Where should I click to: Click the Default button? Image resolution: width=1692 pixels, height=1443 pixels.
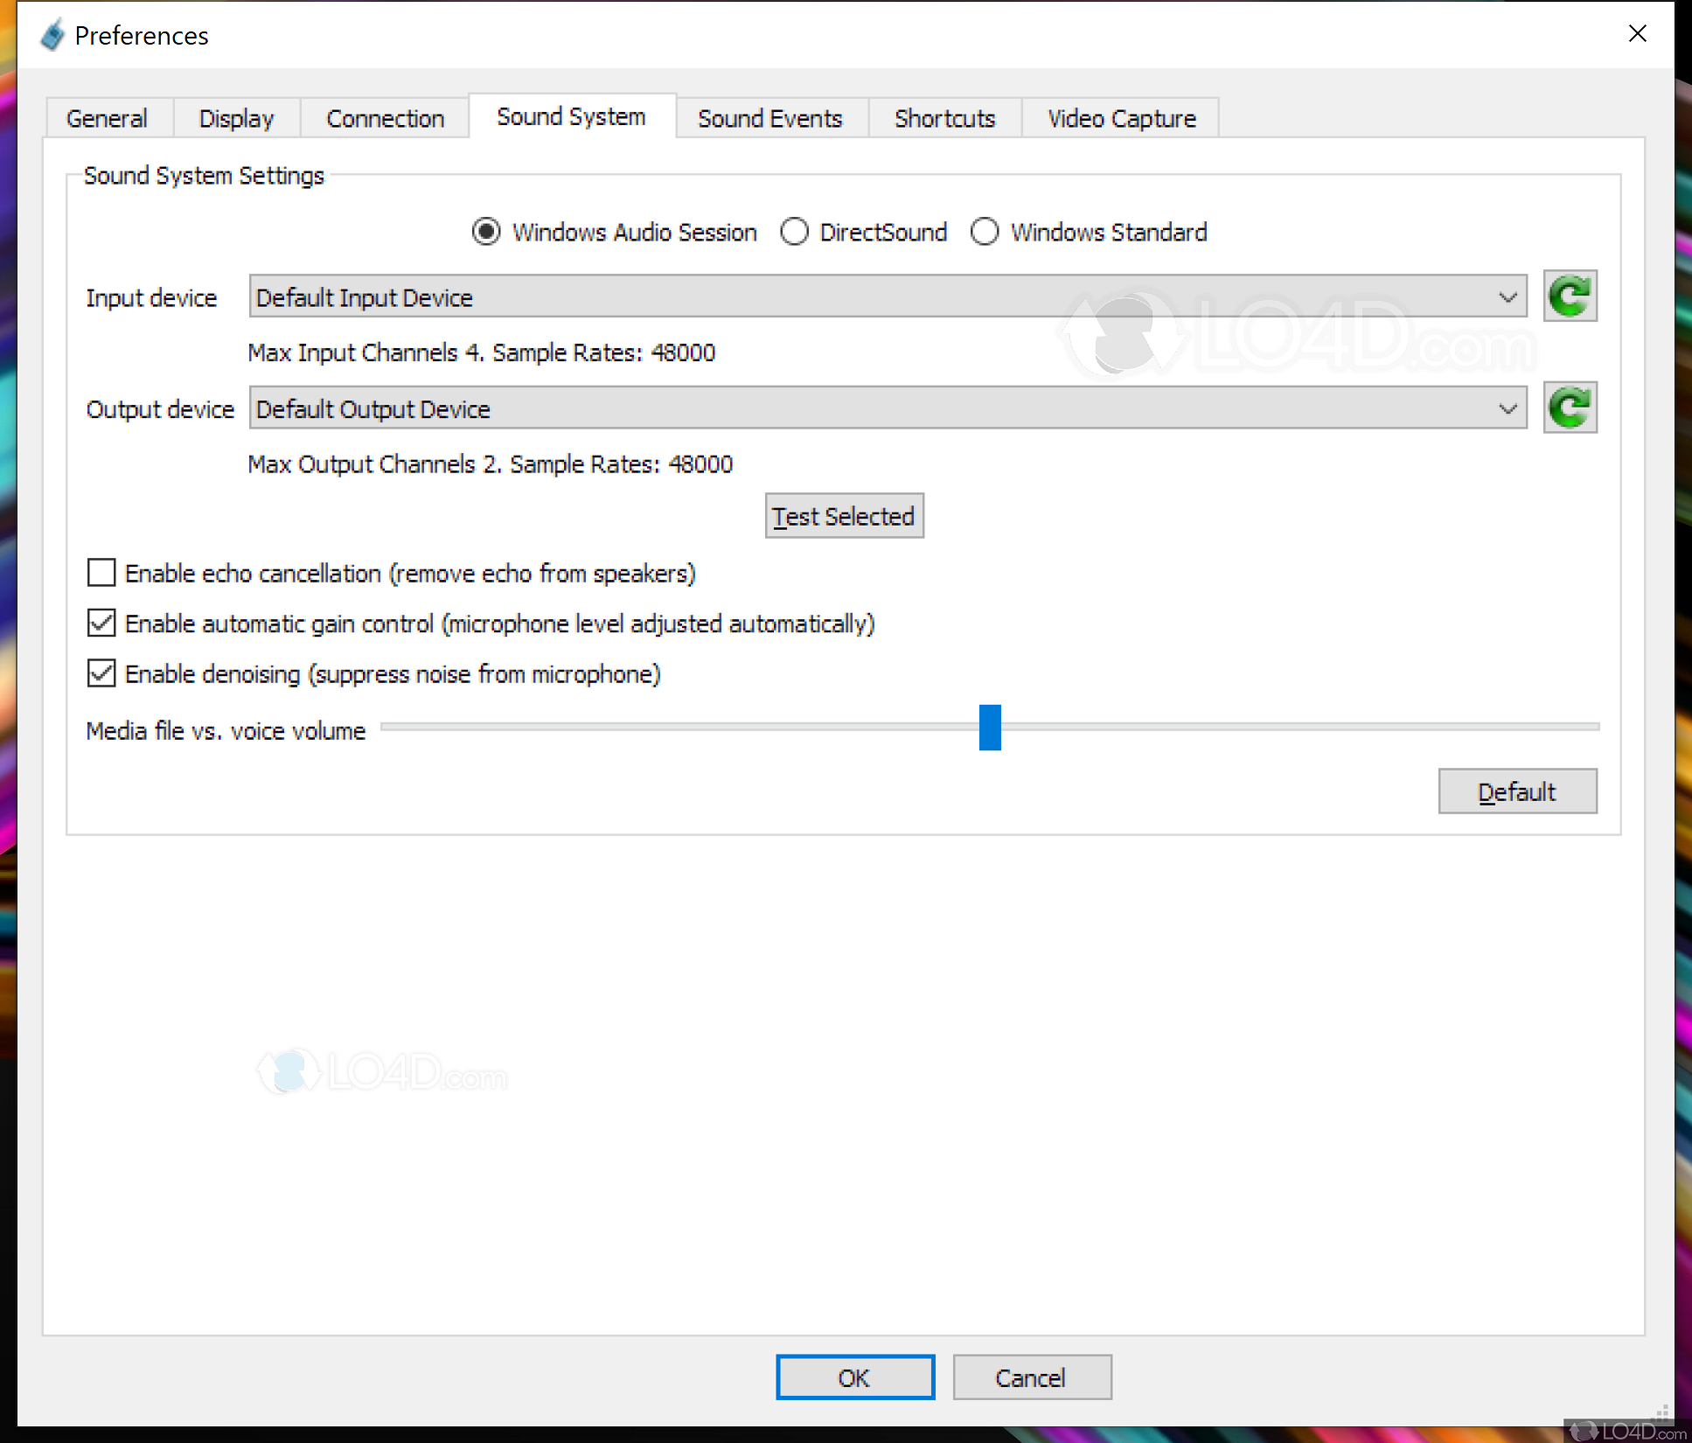click(1517, 791)
